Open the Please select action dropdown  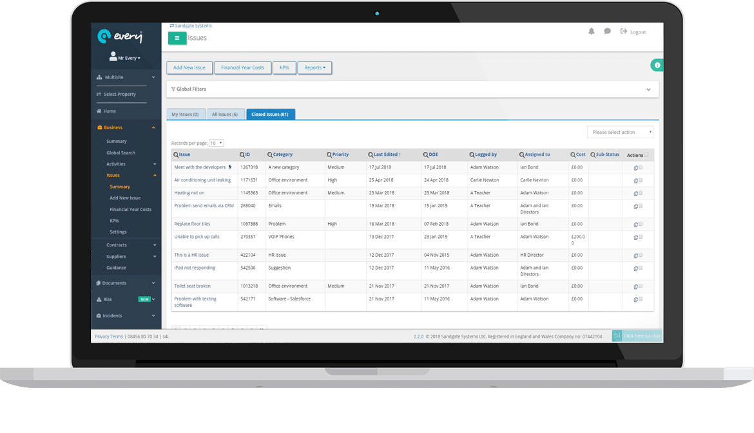[620, 131]
